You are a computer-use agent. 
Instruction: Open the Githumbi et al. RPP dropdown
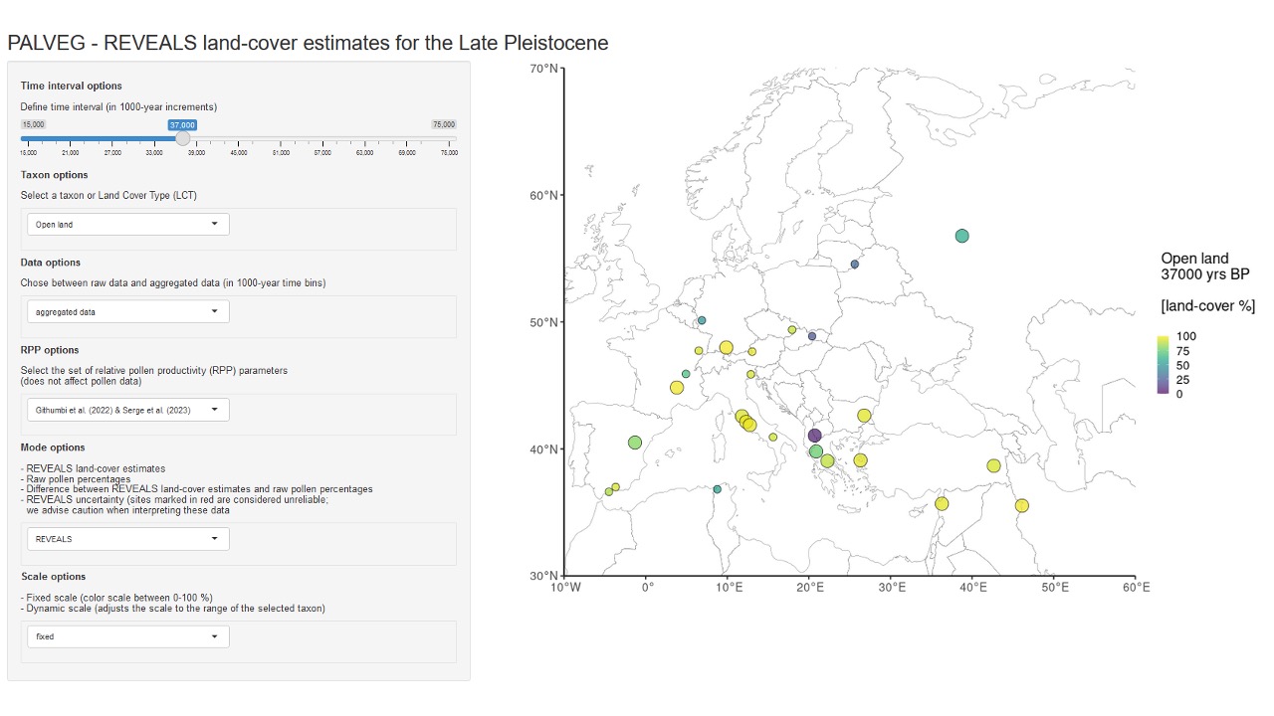(x=127, y=410)
